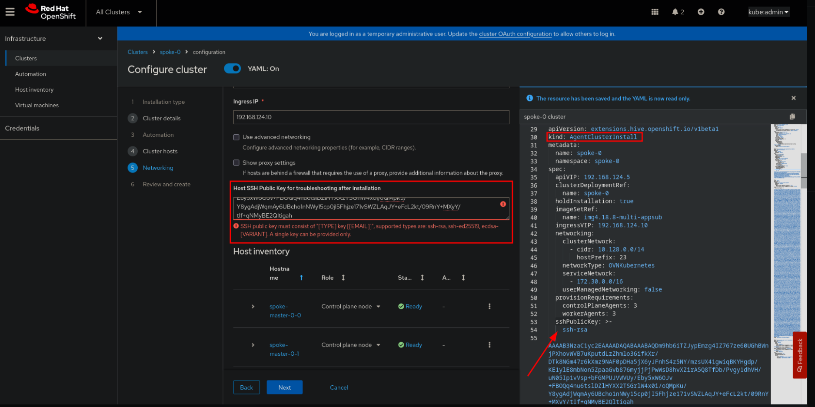Open the hamburger navigation menu
Image resolution: width=815 pixels, height=407 pixels.
tap(10, 12)
